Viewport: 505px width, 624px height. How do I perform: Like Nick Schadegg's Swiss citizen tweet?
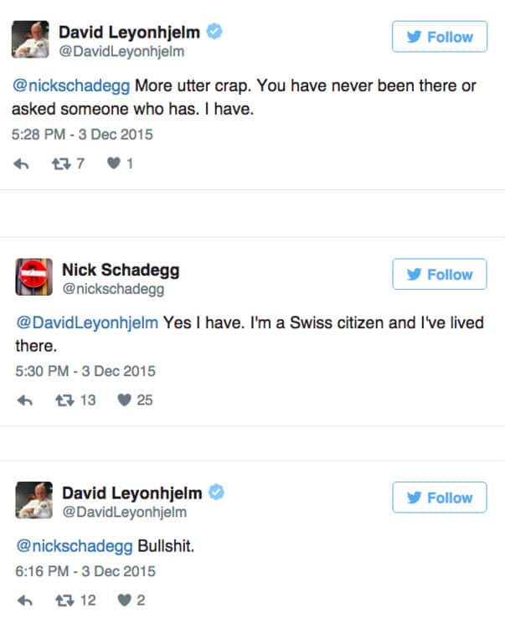pos(124,400)
